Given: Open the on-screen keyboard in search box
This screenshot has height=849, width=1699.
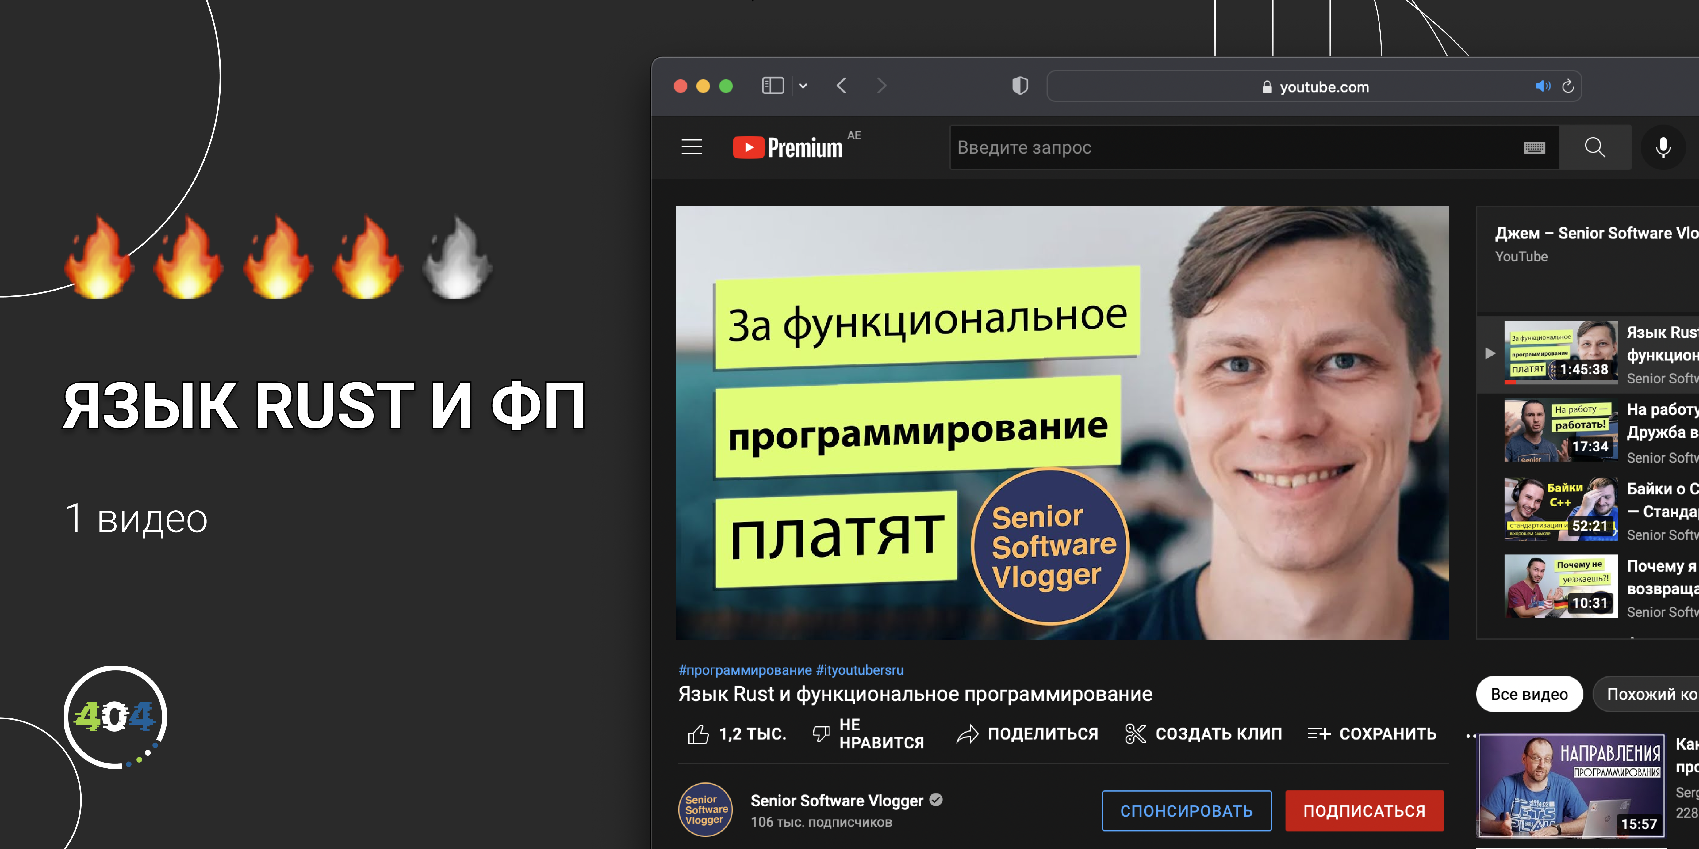Looking at the screenshot, I should [1534, 148].
